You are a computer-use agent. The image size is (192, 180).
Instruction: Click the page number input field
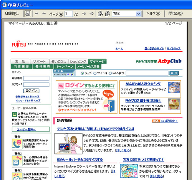69,14
